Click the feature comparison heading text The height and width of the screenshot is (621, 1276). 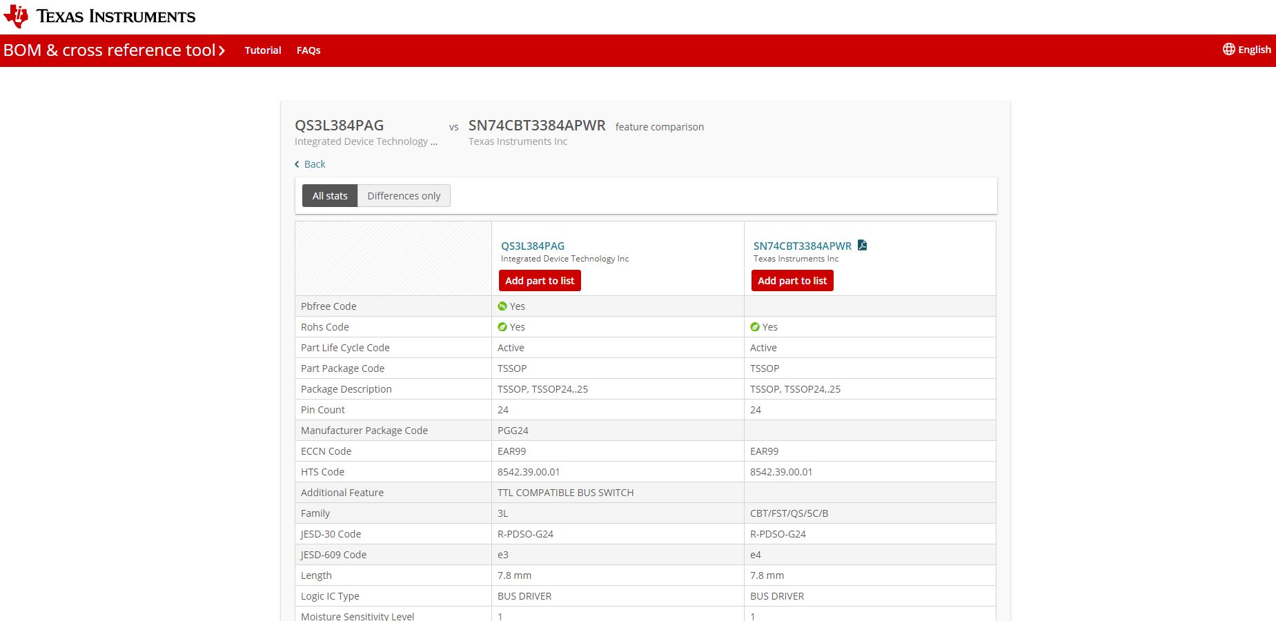coord(660,127)
